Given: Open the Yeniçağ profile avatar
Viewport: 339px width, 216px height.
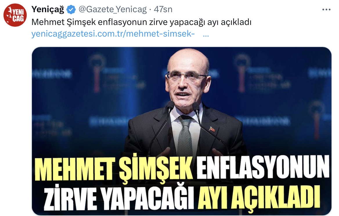Looking at the screenshot, I should coord(15,15).
